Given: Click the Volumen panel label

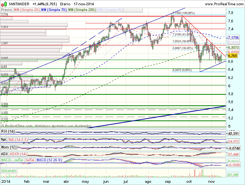Looking at the screenshot, I should coord(9,171).
